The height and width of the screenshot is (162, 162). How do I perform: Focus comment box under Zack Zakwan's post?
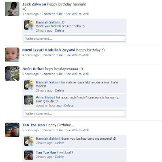click(x=75, y=38)
